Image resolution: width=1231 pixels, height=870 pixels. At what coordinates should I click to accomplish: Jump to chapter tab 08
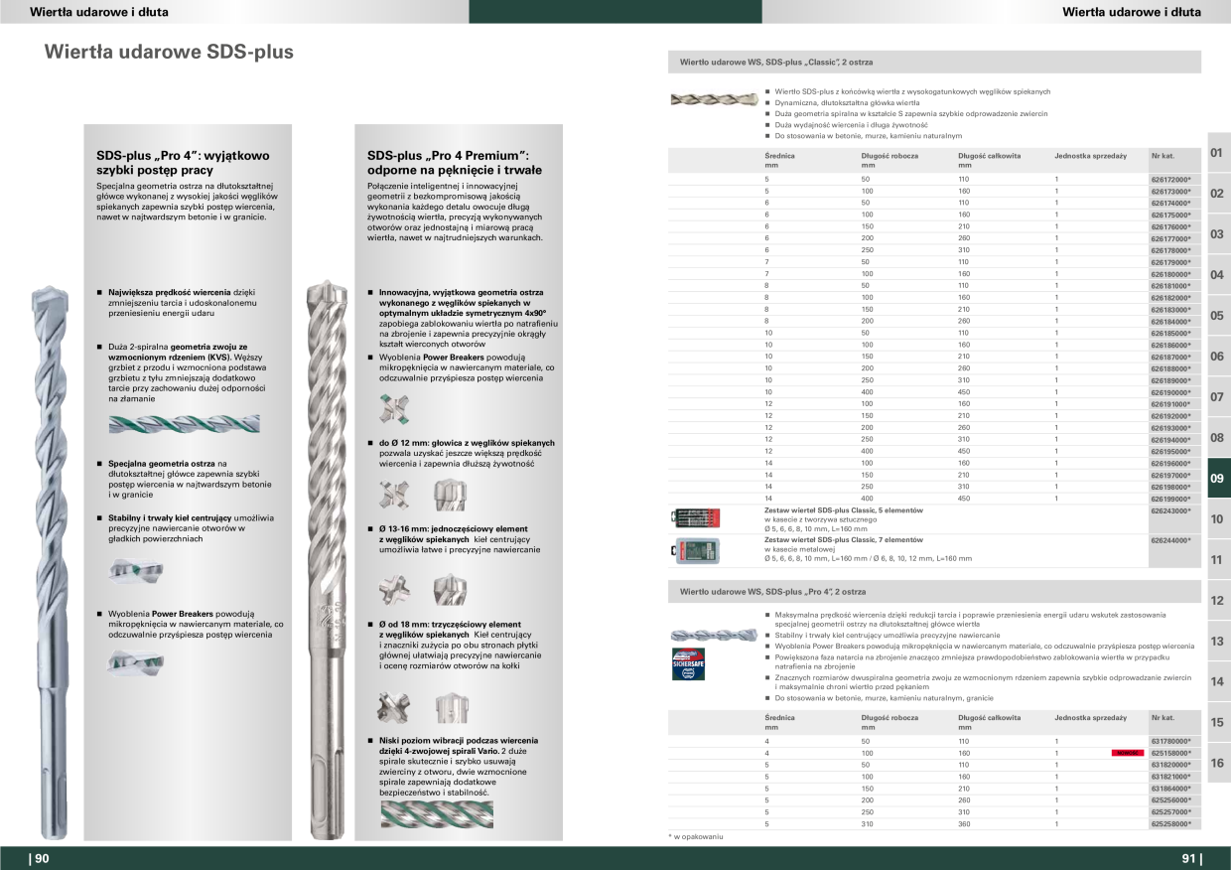click(1218, 438)
